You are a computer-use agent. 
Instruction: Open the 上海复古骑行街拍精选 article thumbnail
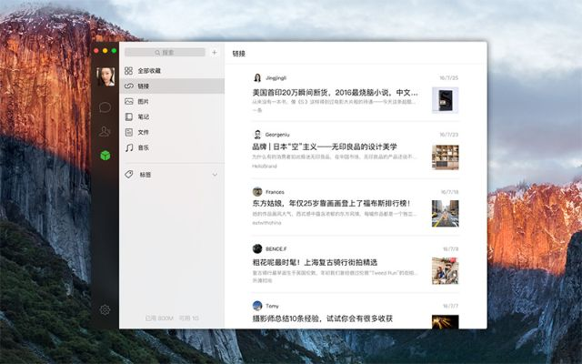[445, 270]
